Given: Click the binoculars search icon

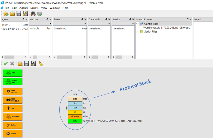Looking at the screenshot, I should 33,14.
